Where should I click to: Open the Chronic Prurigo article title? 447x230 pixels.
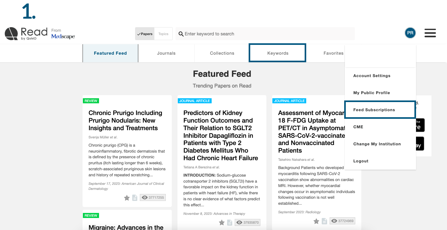125,120
